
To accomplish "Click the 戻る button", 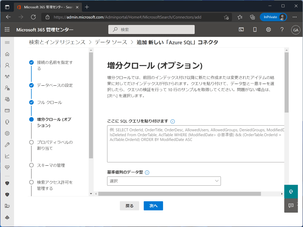I will [130, 206].
